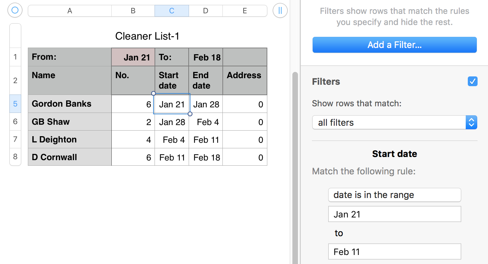Select the "Gordon Banks" name cell

pyautogui.click(x=70, y=104)
